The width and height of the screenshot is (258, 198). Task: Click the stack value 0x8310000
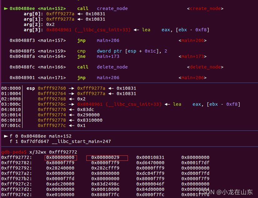pyautogui.click(x=90, y=120)
